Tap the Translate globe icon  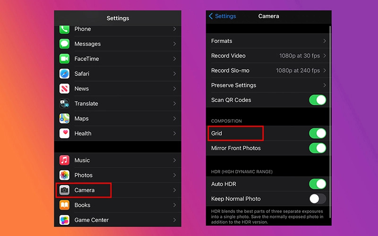(x=64, y=103)
